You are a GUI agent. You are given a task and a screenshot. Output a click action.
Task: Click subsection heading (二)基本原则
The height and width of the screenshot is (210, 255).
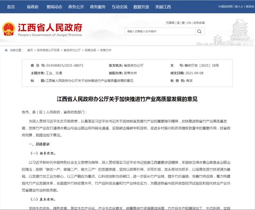pos(43,199)
